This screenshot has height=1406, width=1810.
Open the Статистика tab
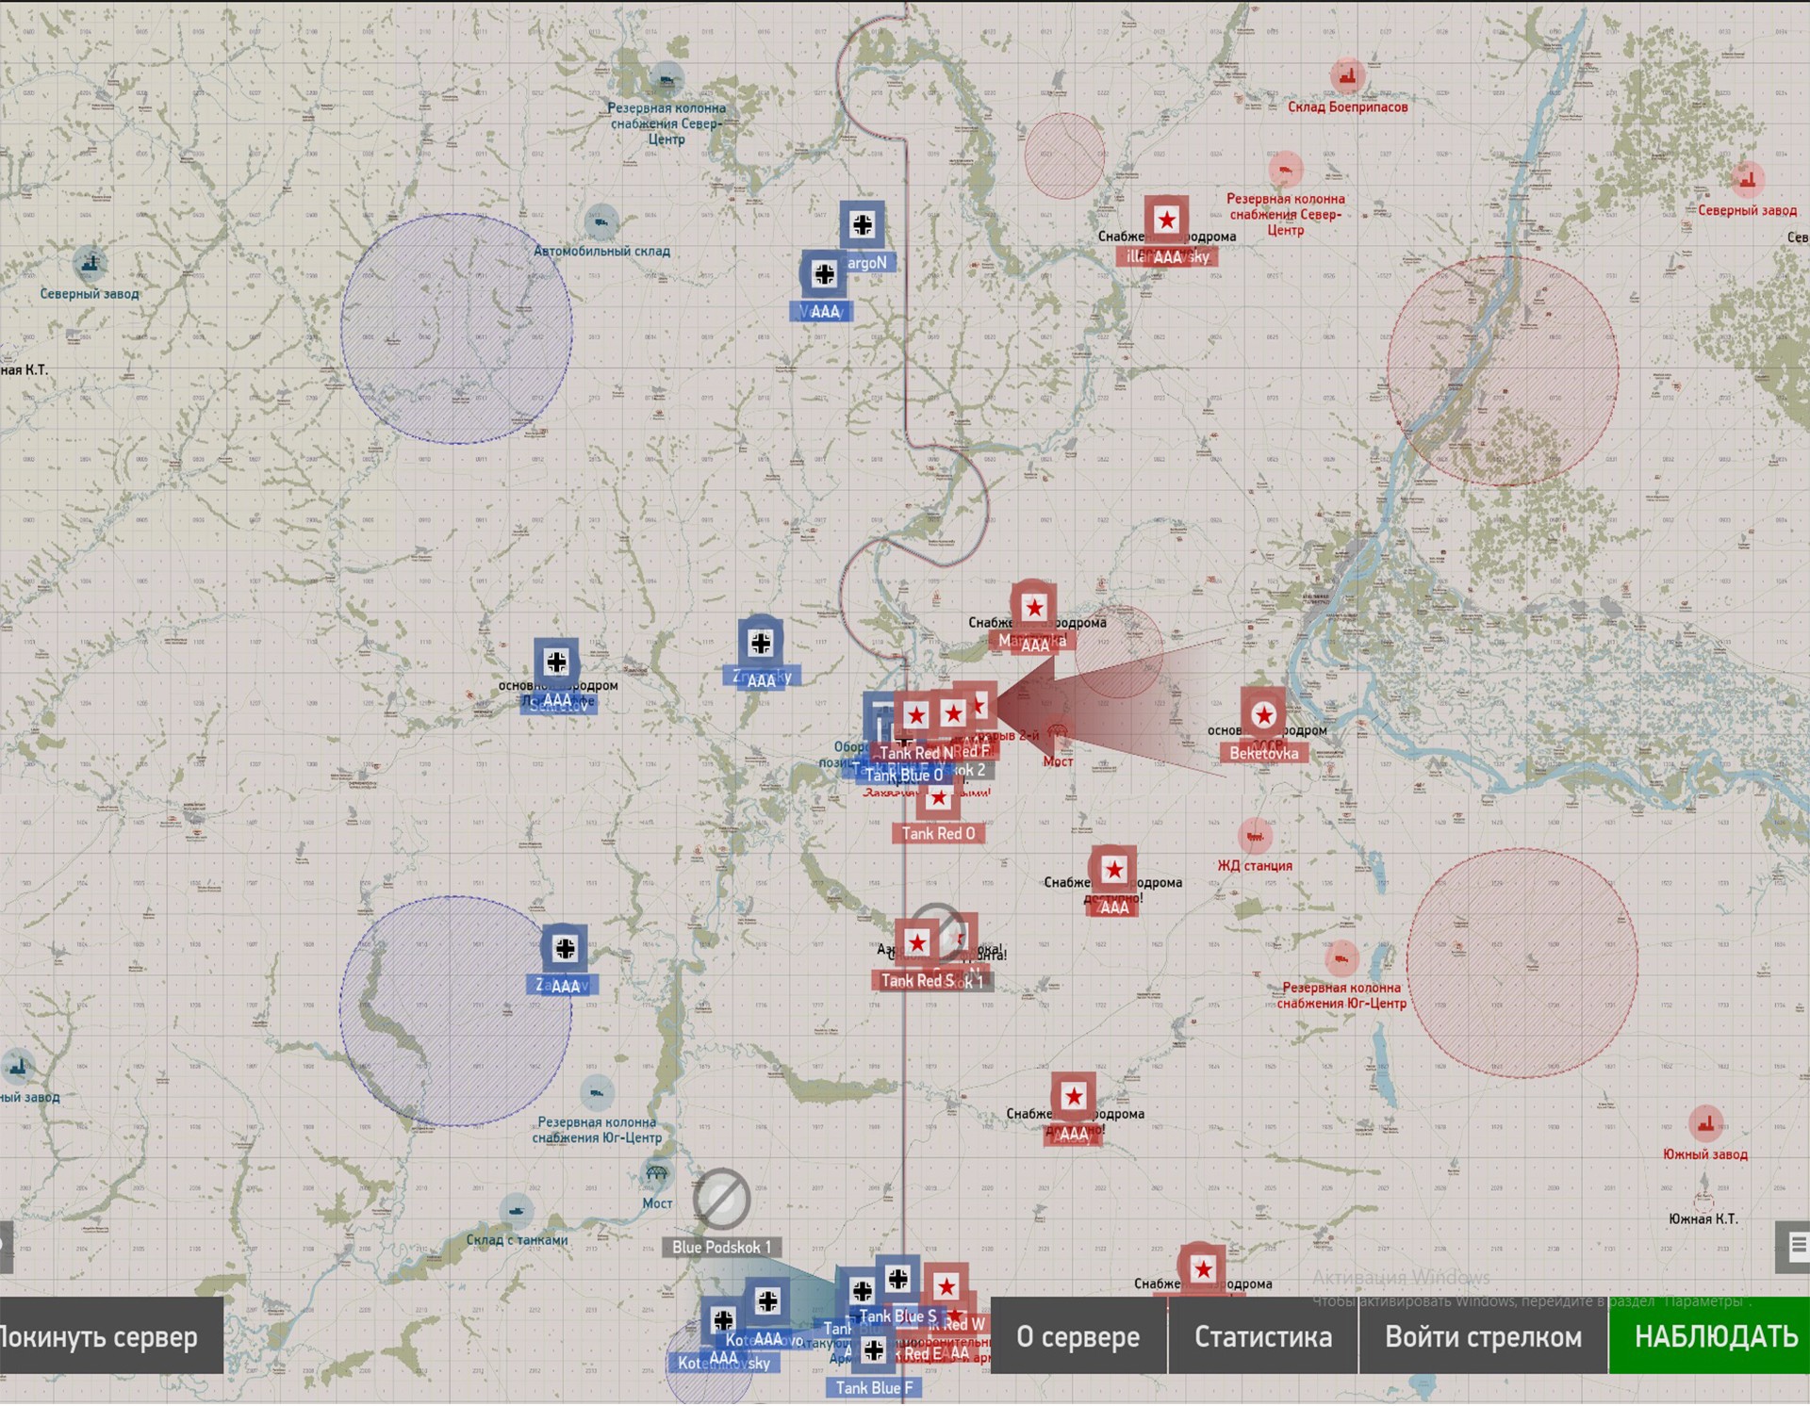point(1262,1336)
